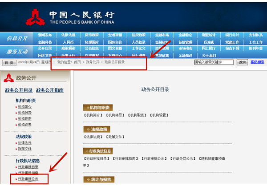Open the 调查统计 menu item
The height and width of the screenshot is (186, 267).
pos(209,35)
